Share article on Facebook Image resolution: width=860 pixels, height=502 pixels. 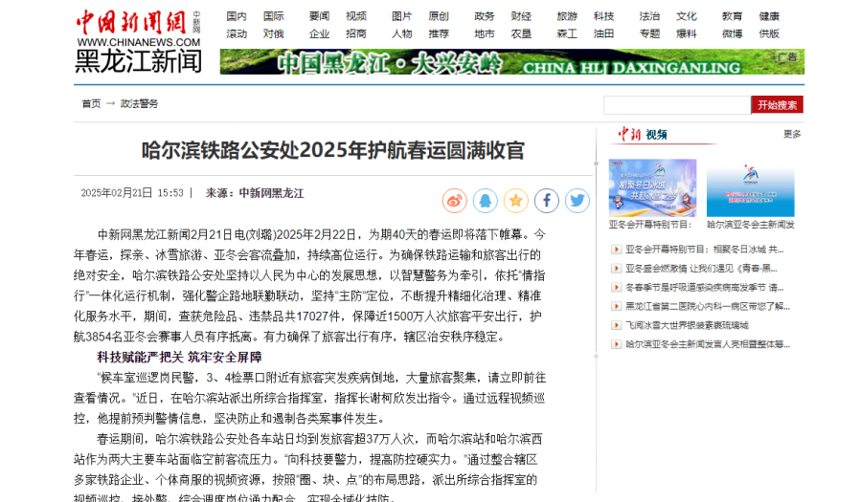click(x=547, y=201)
